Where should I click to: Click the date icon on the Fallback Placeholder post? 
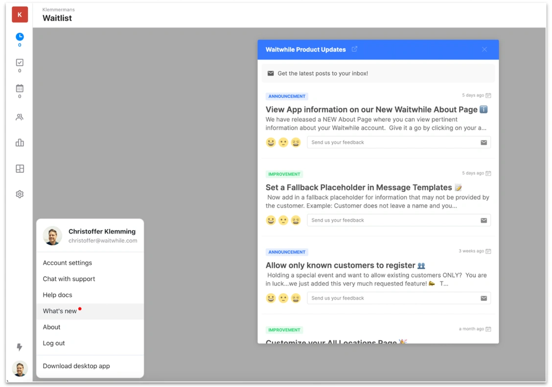coord(488,173)
